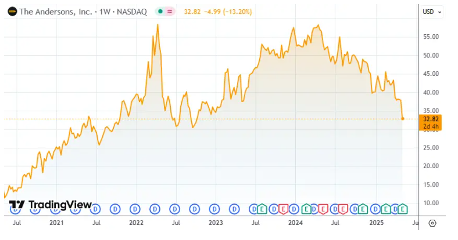The height and width of the screenshot is (240, 458).
Task: Click the 50.00 price axis label
Action: pos(431,55)
